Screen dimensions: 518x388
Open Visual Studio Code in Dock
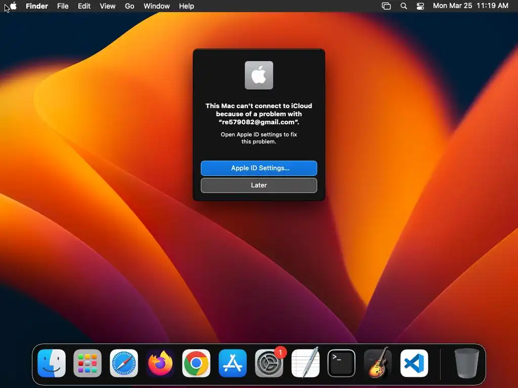414,363
